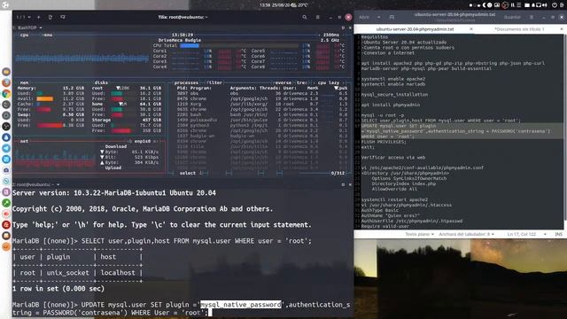The height and width of the screenshot is (319, 567).
Task: Open the notifications bell in the panel
Action: click(533, 5)
